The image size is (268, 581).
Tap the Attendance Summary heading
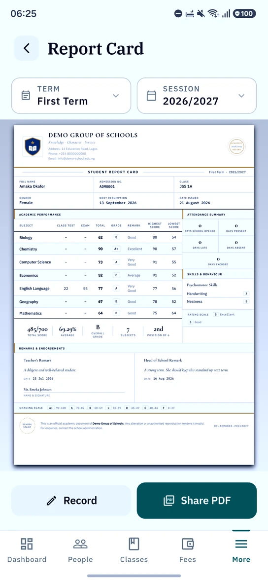pyautogui.click(x=206, y=215)
